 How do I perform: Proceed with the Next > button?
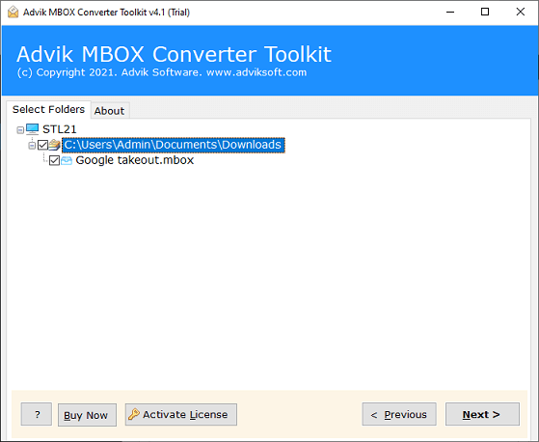click(x=482, y=414)
